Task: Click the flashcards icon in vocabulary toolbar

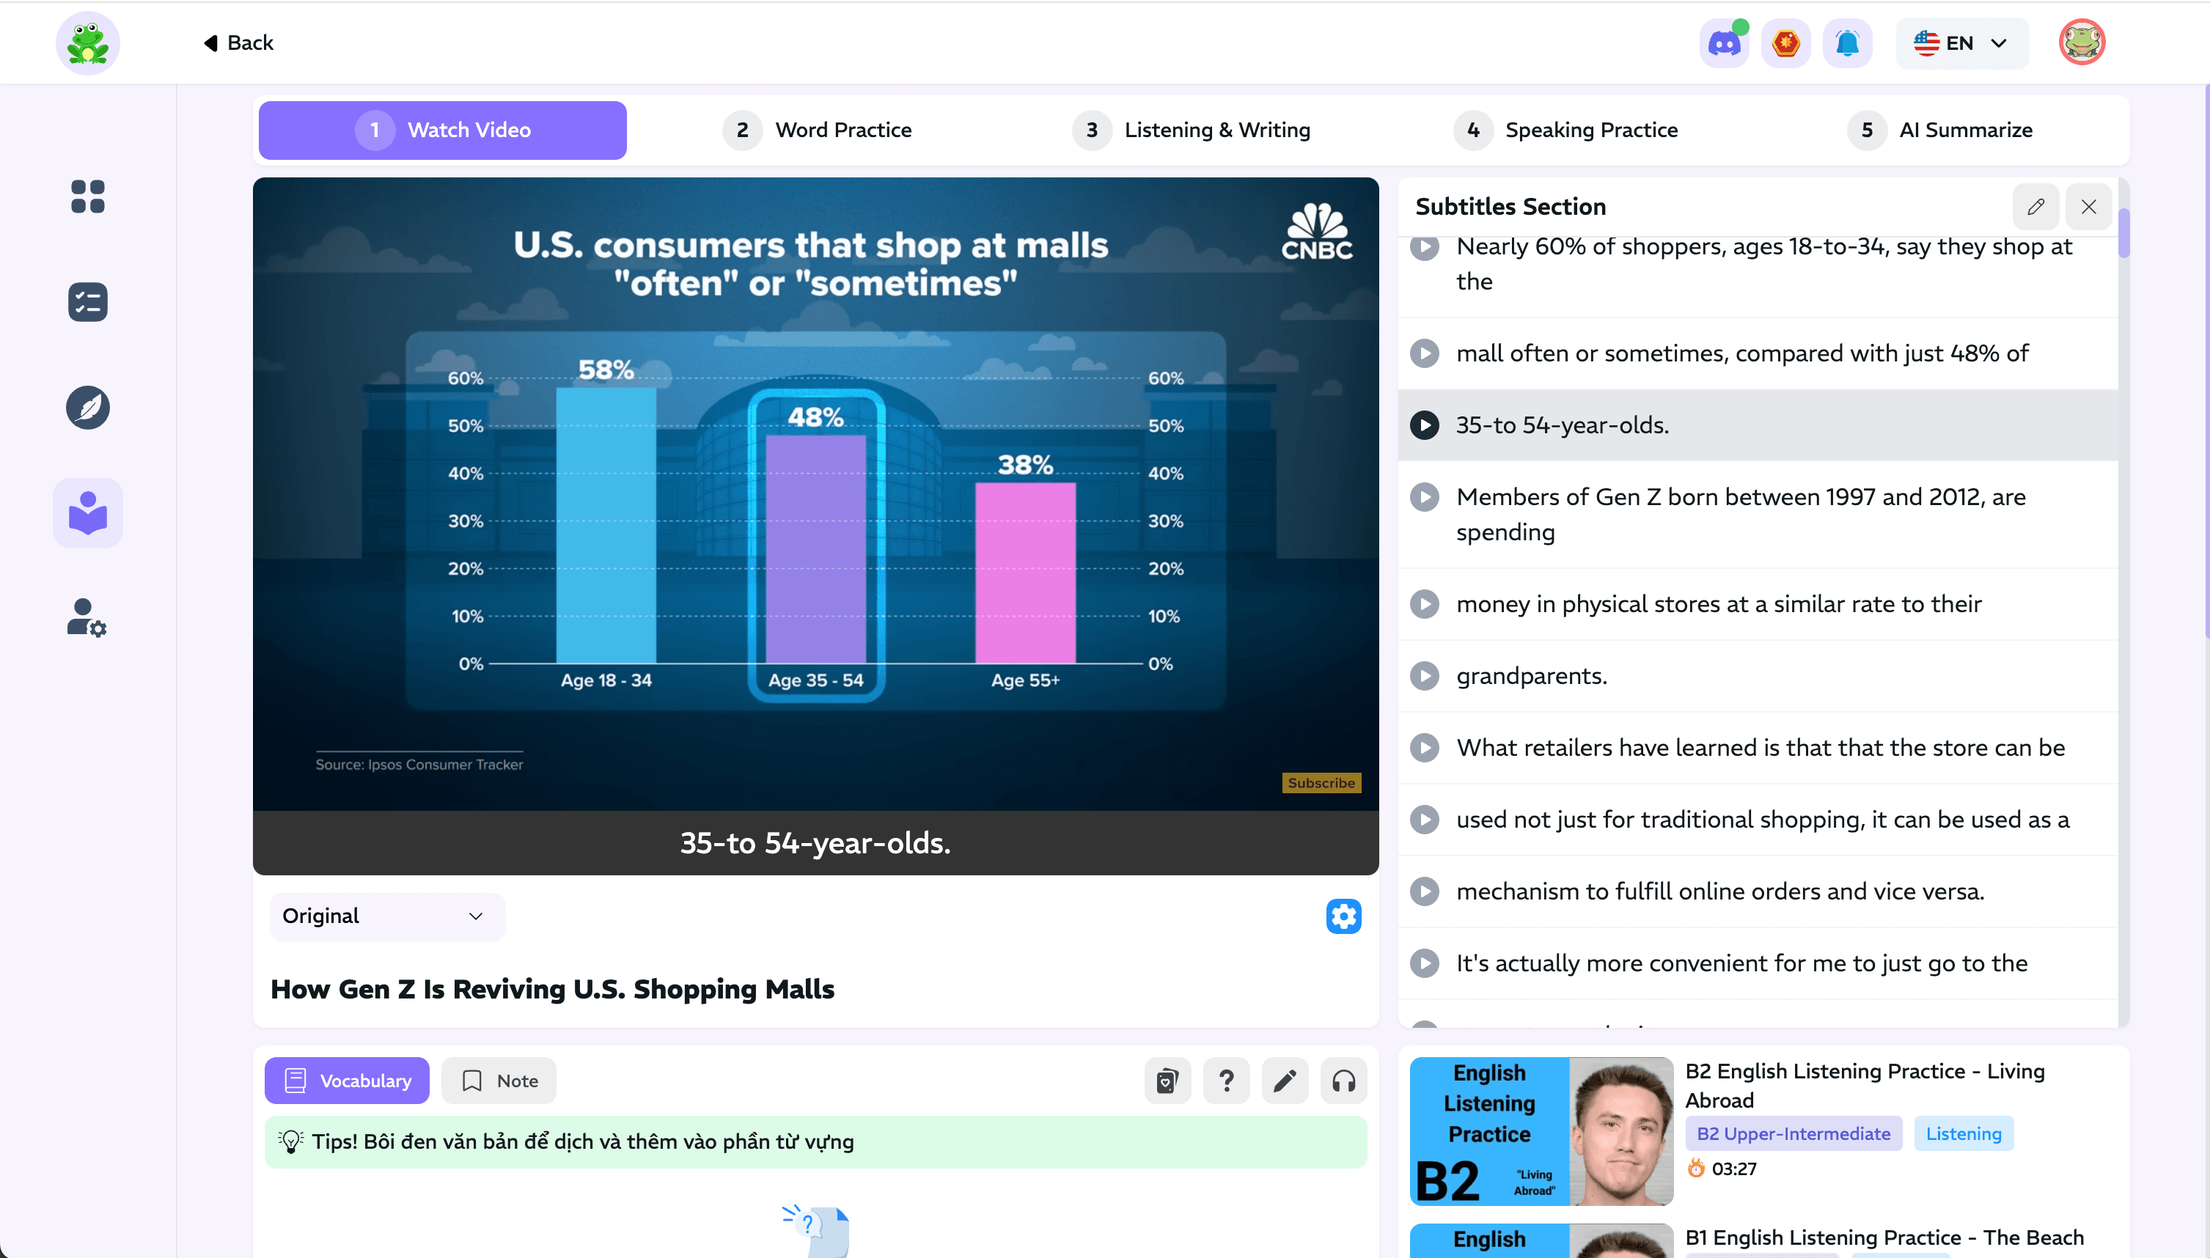Action: click(1167, 1081)
